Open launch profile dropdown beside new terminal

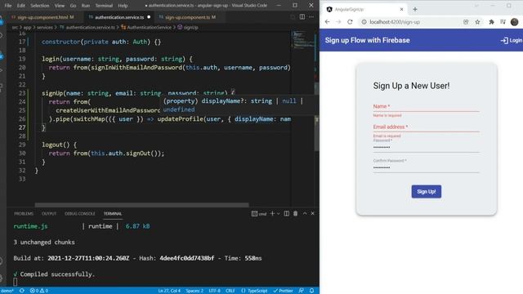click(x=278, y=214)
